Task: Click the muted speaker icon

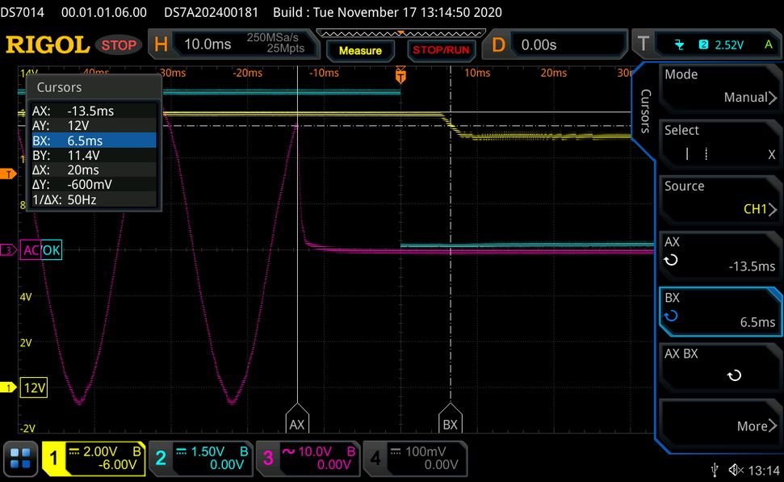Action: coord(736,470)
